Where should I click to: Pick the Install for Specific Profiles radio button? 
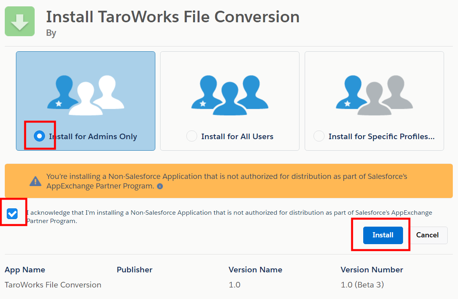(319, 136)
